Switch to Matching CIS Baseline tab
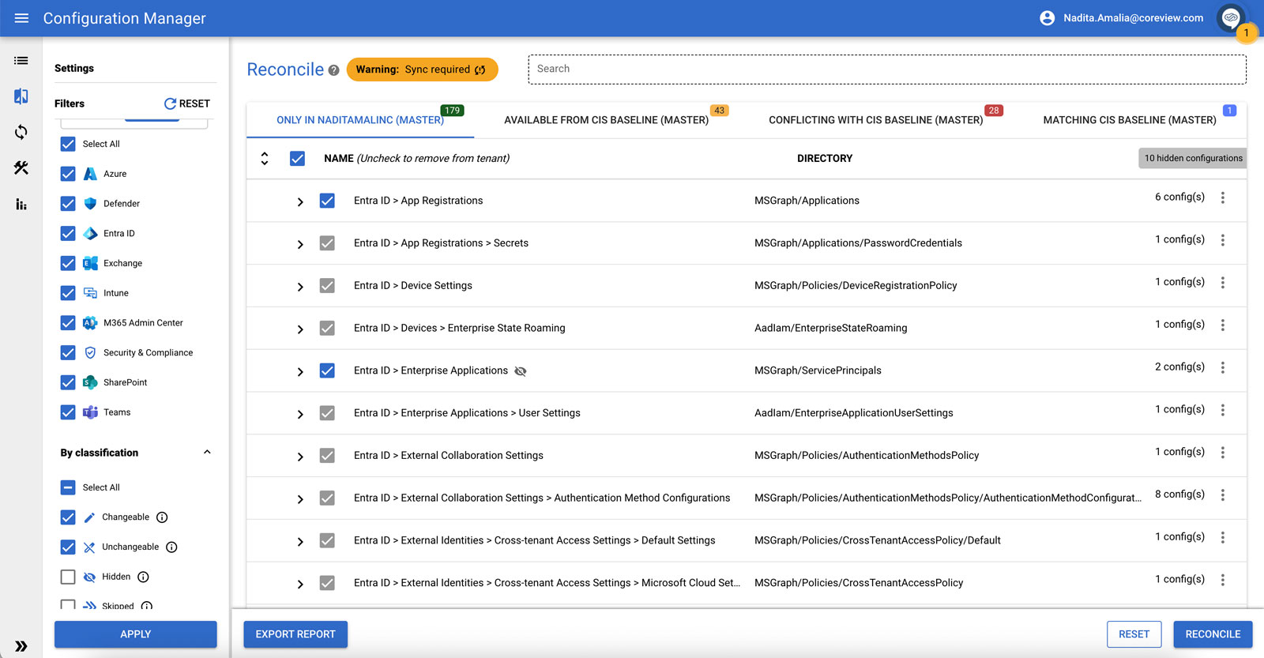Screen dimensions: 1264x658 click(x=1130, y=120)
